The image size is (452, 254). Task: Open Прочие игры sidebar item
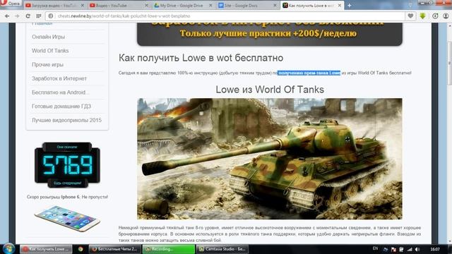47,64
